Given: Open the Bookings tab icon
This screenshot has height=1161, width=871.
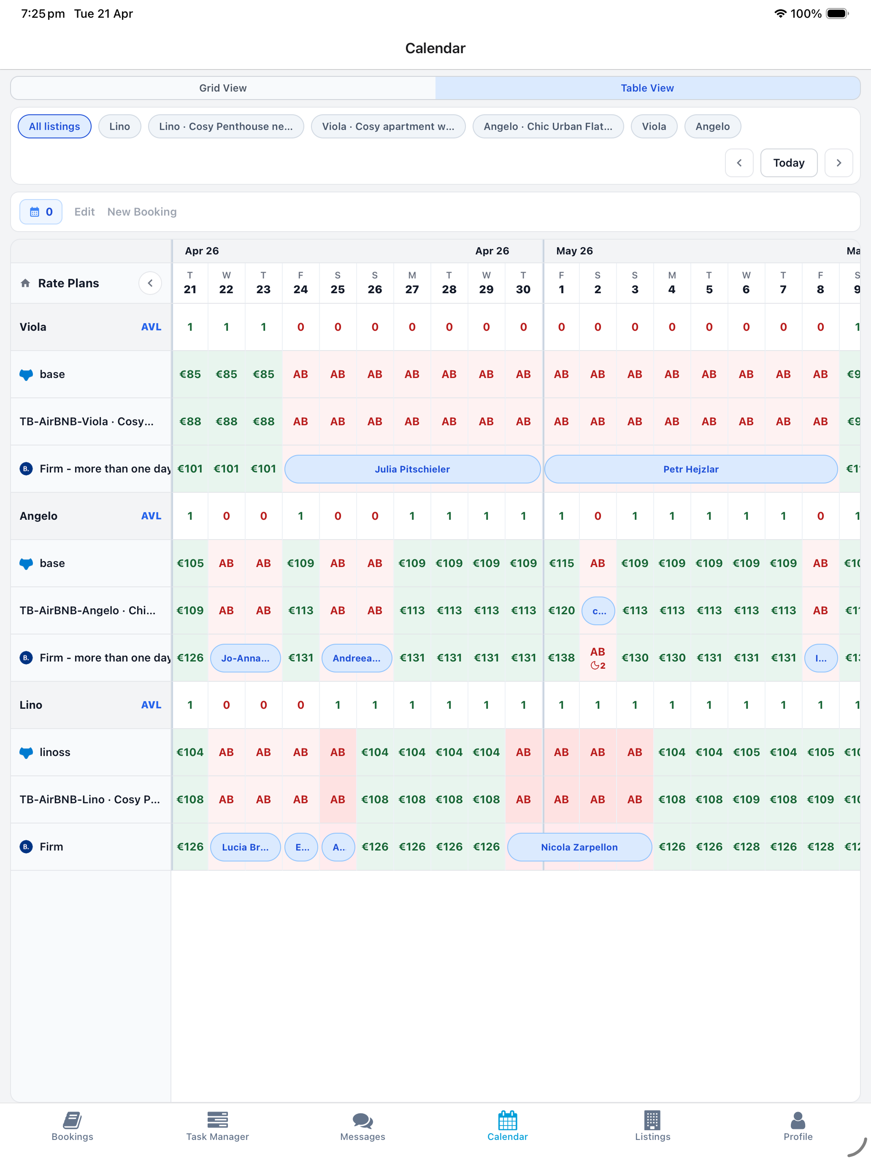Looking at the screenshot, I should (x=73, y=1120).
